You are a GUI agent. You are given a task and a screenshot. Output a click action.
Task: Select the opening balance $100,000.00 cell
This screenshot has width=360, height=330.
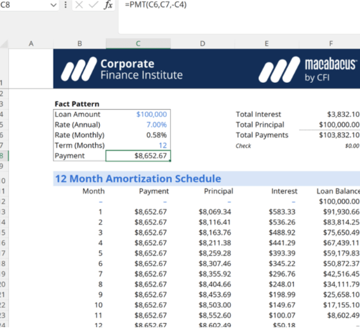coord(339,202)
